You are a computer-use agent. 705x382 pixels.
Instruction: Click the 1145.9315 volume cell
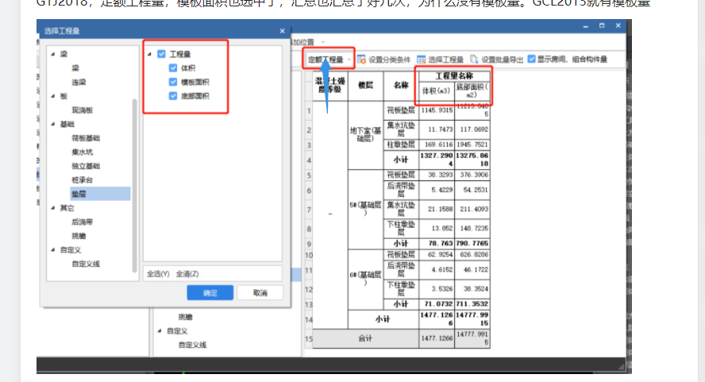[436, 110]
